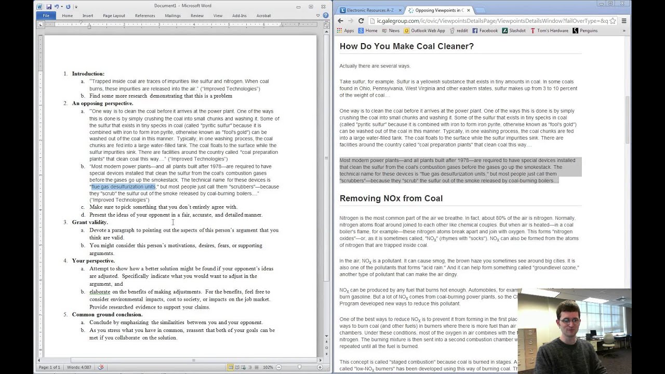
Task: Open the Page Layout ribbon tab
Action: tap(114, 16)
